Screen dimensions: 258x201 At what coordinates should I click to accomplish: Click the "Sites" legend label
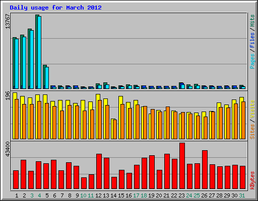coord(252,132)
